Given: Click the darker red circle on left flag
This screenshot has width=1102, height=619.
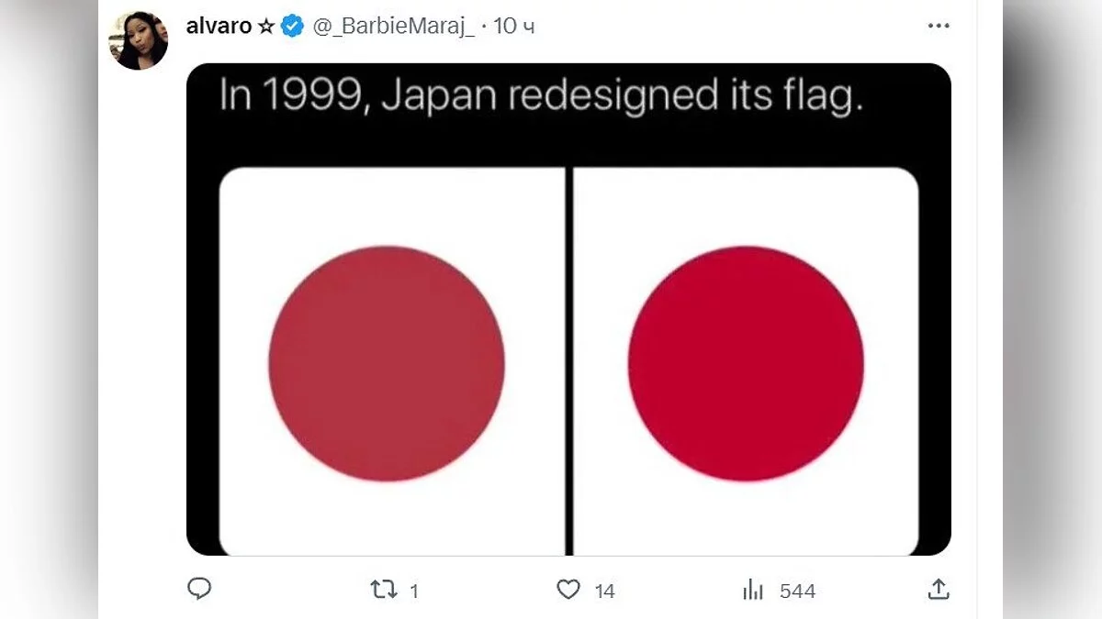Looking at the screenshot, I should pos(387,363).
